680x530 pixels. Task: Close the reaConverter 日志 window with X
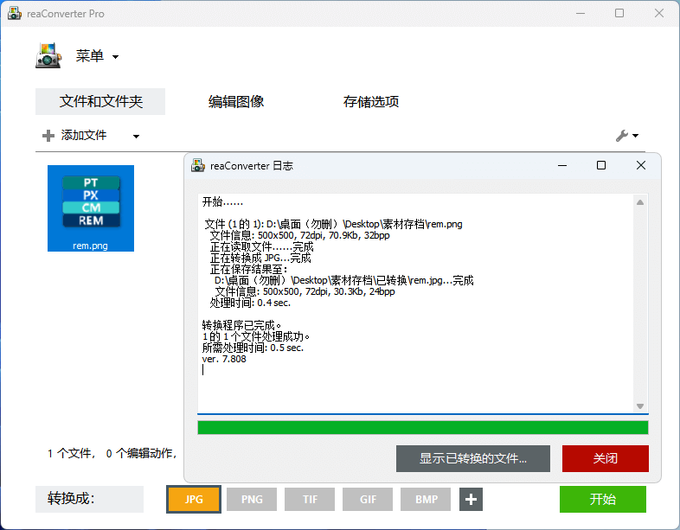[641, 165]
